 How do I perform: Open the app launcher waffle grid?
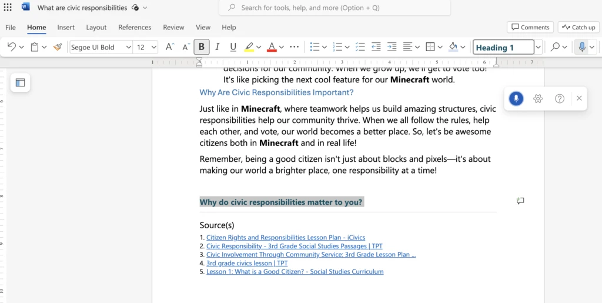7,7
